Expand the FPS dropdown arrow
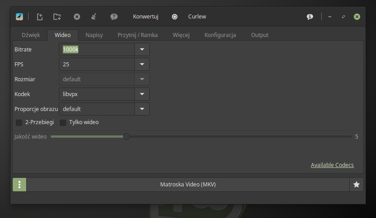The height and width of the screenshot is (218, 376). [x=142, y=65]
